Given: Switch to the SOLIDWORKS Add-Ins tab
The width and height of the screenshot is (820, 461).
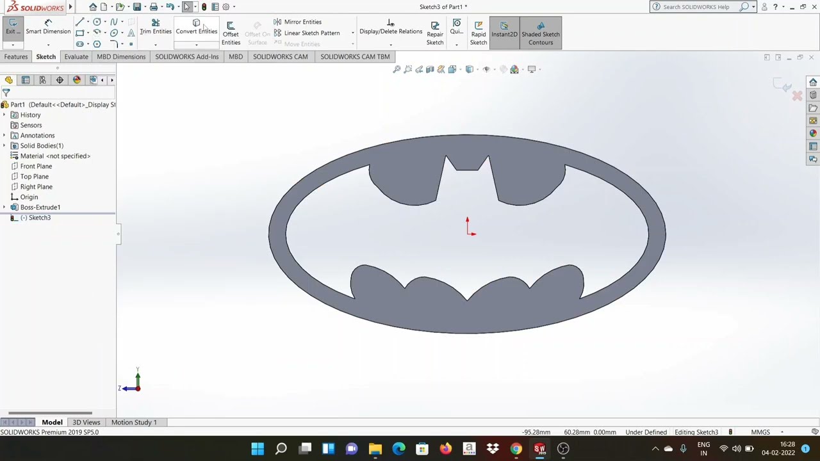Looking at the screenshot, I should pos(186,56).
